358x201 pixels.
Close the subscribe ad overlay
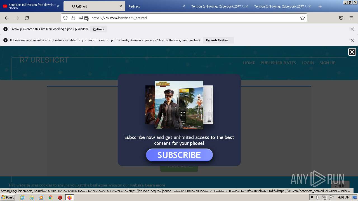point(352,52)
